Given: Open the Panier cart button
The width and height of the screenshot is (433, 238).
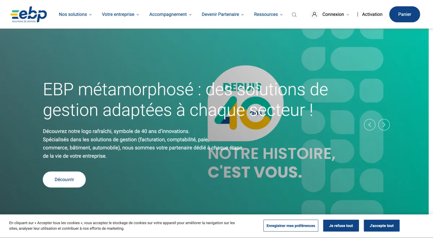Looking at the screenshot, I should tap(404, 14).
